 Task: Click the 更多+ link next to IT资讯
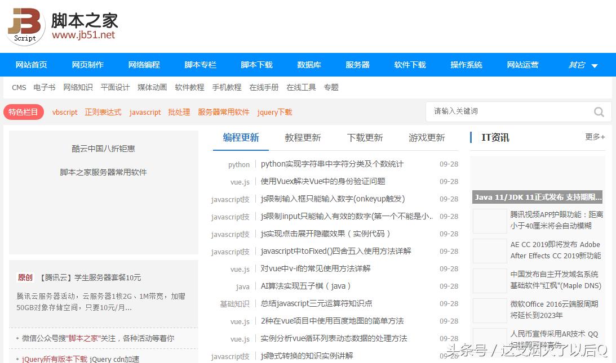coord(595,137)
